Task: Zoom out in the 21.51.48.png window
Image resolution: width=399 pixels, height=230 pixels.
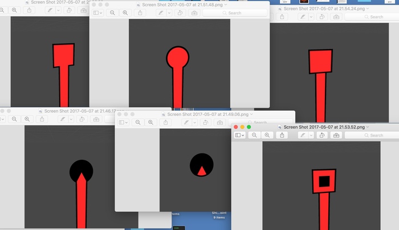Action: coord(112,13)
